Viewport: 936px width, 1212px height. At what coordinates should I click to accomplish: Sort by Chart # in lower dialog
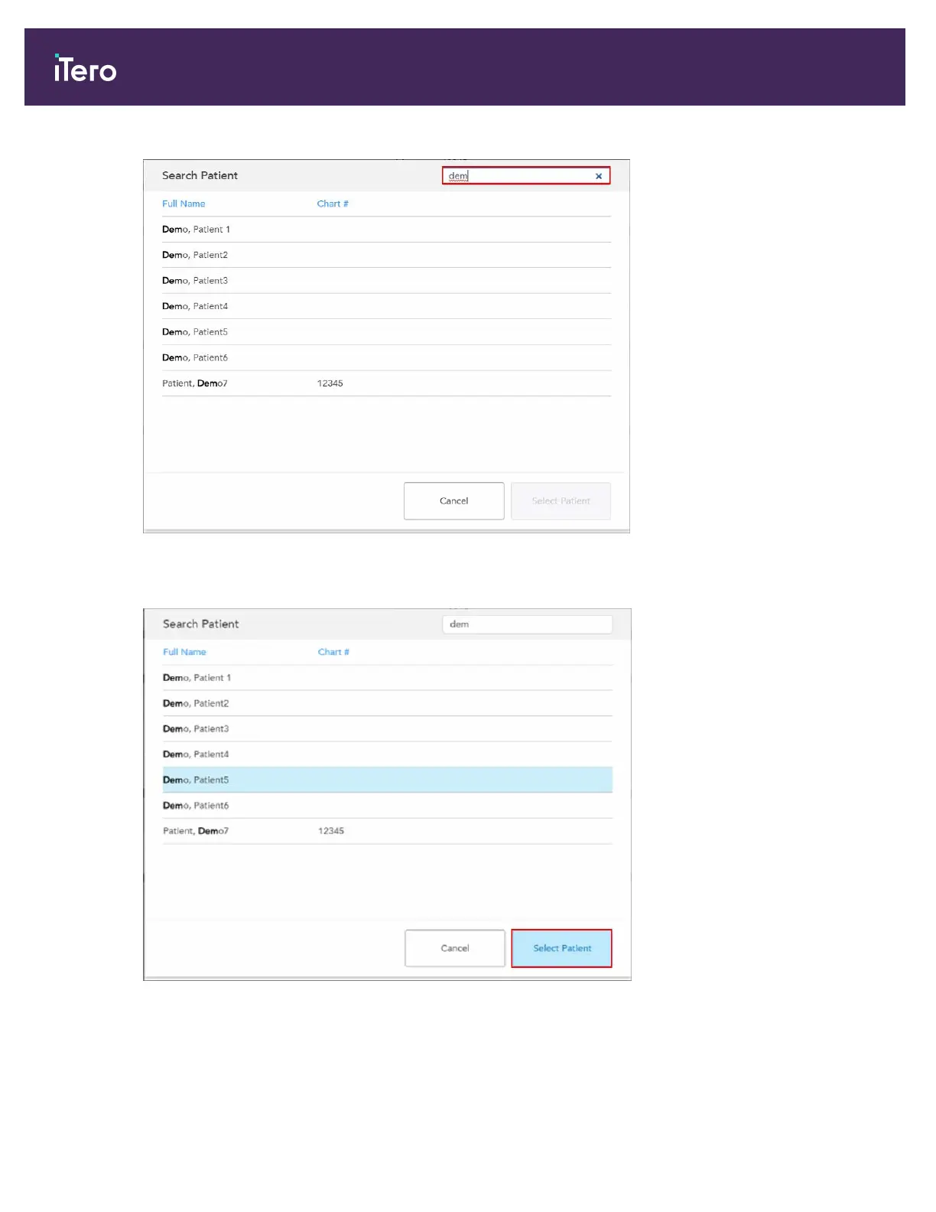tap(333, 652)
